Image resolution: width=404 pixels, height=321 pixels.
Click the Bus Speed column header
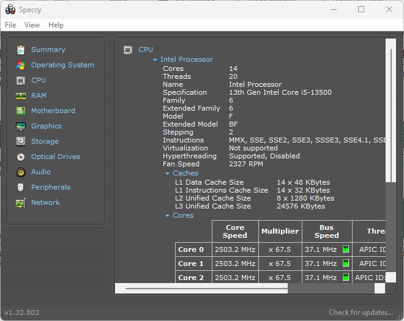click(x=327, y=231)
